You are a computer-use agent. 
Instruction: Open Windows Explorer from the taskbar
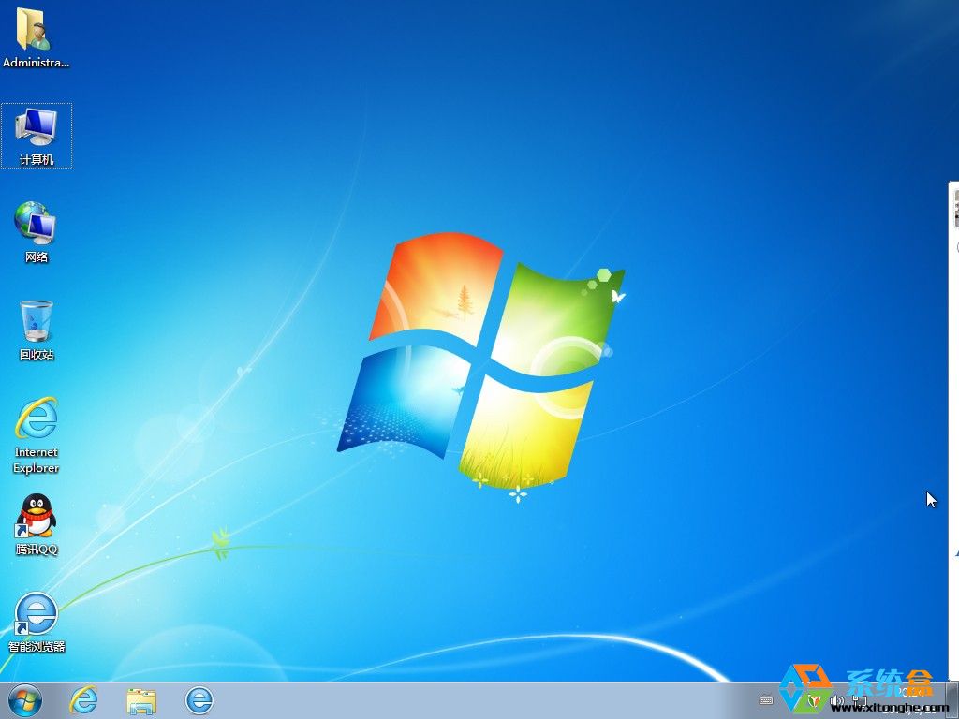141,700
